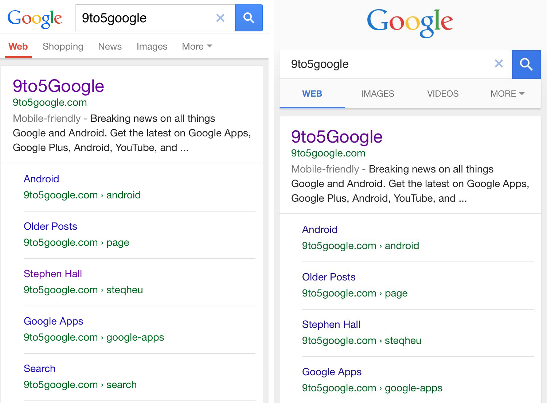Open the Google Apps sitelink on the right

(332, 372)
